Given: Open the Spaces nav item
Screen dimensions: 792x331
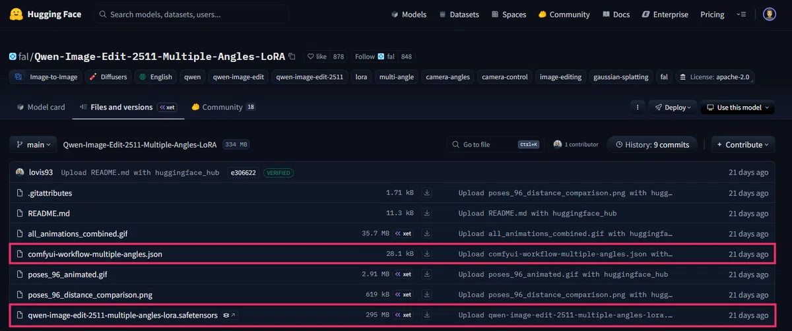Looking at the screenshot, I should click(508, 15).
